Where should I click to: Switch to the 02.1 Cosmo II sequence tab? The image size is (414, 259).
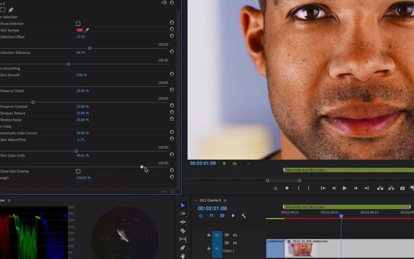(211, 200)
